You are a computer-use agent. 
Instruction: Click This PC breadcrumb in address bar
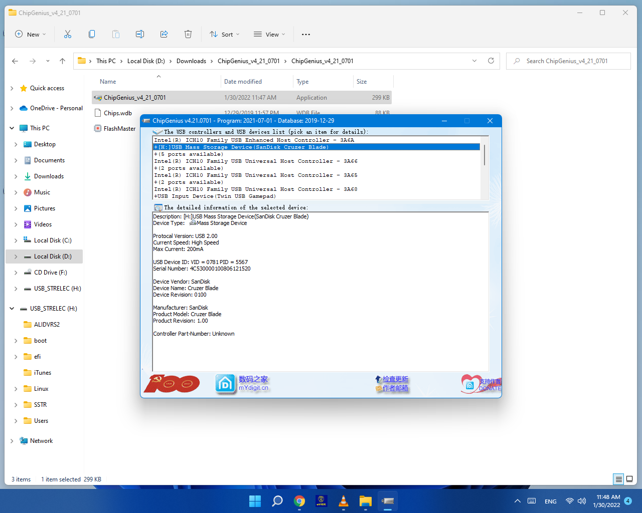106,61
